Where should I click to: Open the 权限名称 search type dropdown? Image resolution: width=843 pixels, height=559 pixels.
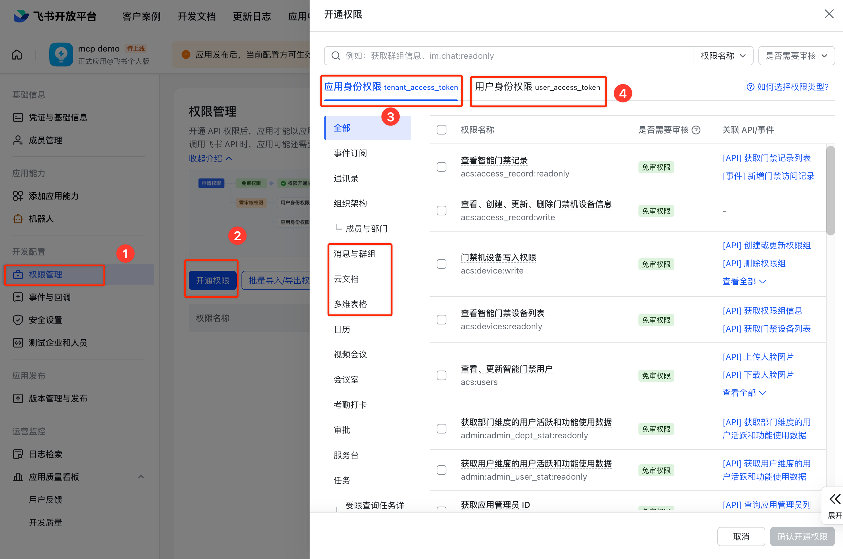723,56
